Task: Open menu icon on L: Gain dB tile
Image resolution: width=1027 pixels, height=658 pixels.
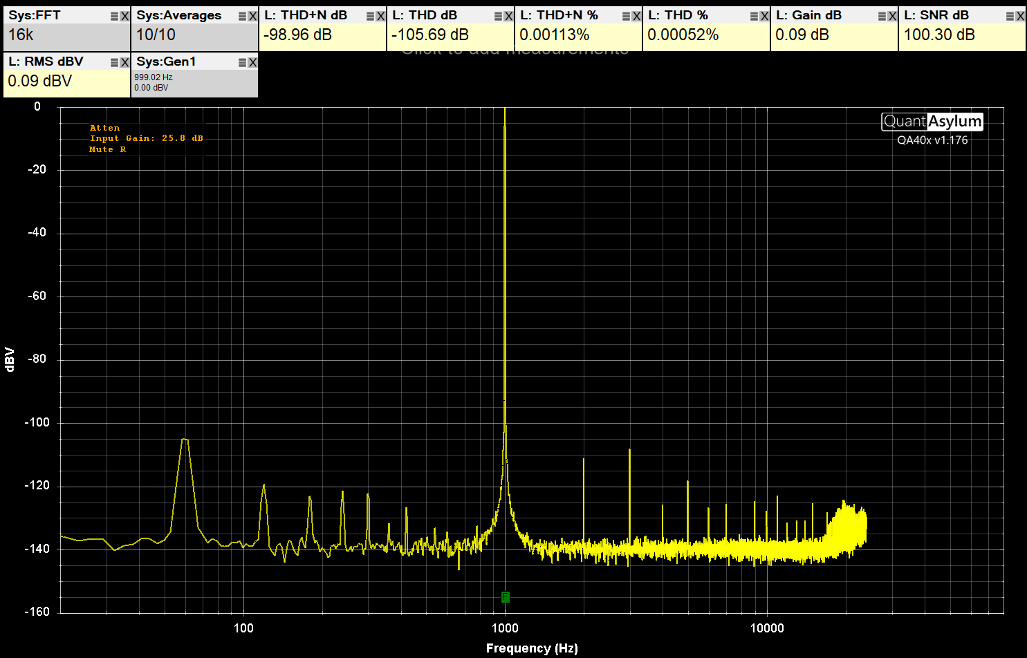Action: [x=882, y=16]
